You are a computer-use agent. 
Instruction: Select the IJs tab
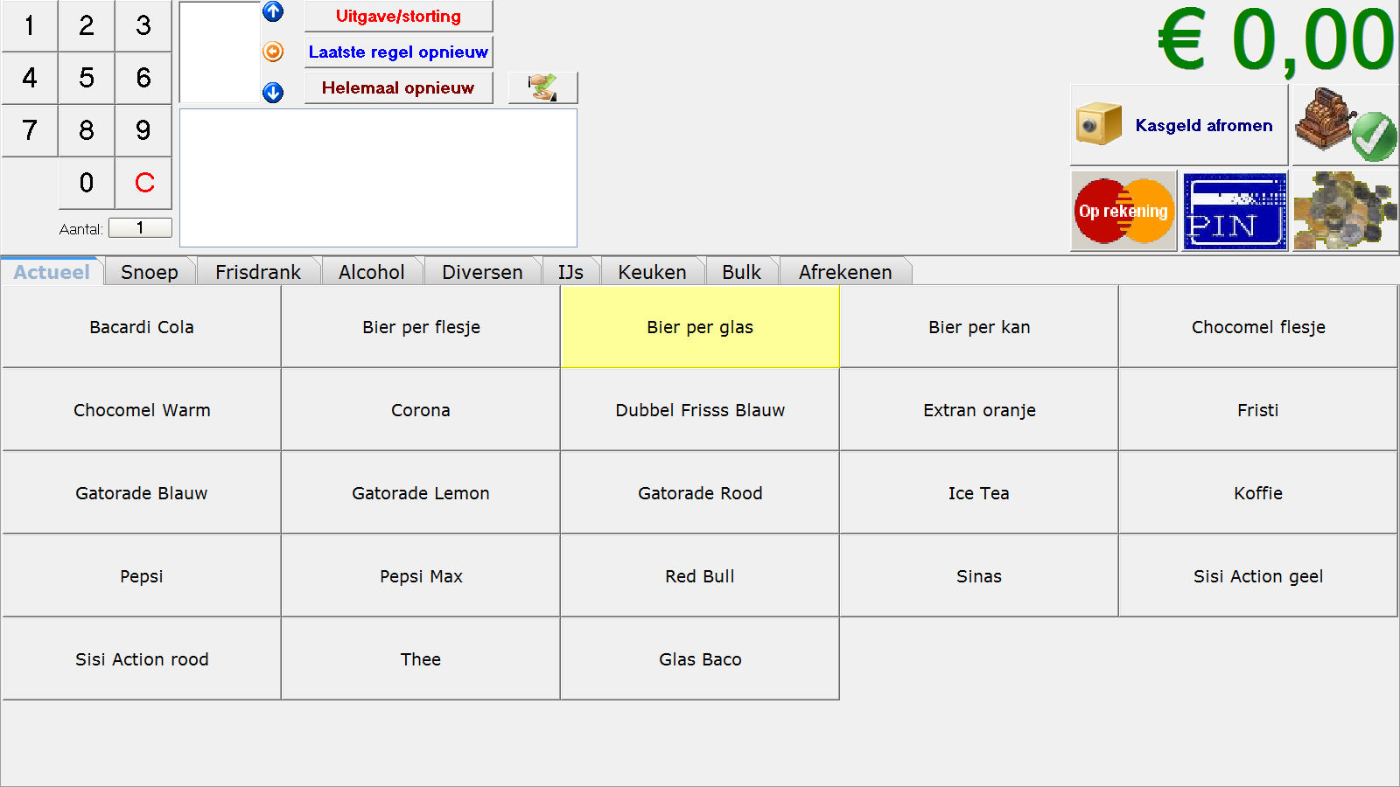coord(570,272)
